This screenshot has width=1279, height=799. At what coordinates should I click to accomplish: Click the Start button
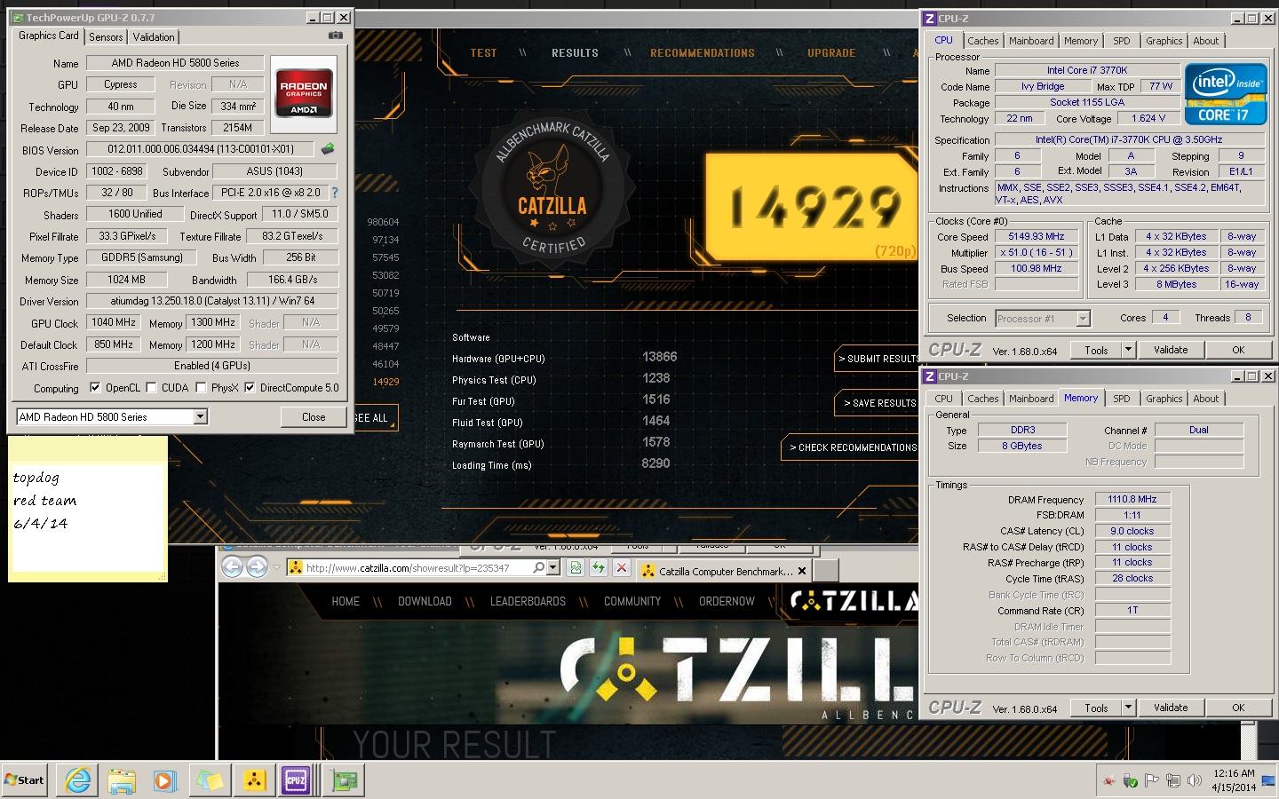point(24,780)
